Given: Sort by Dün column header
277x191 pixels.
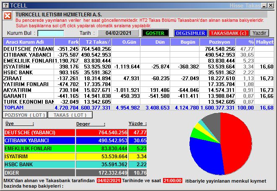Looking at the screenshot, I should click(x=155, y=42).
